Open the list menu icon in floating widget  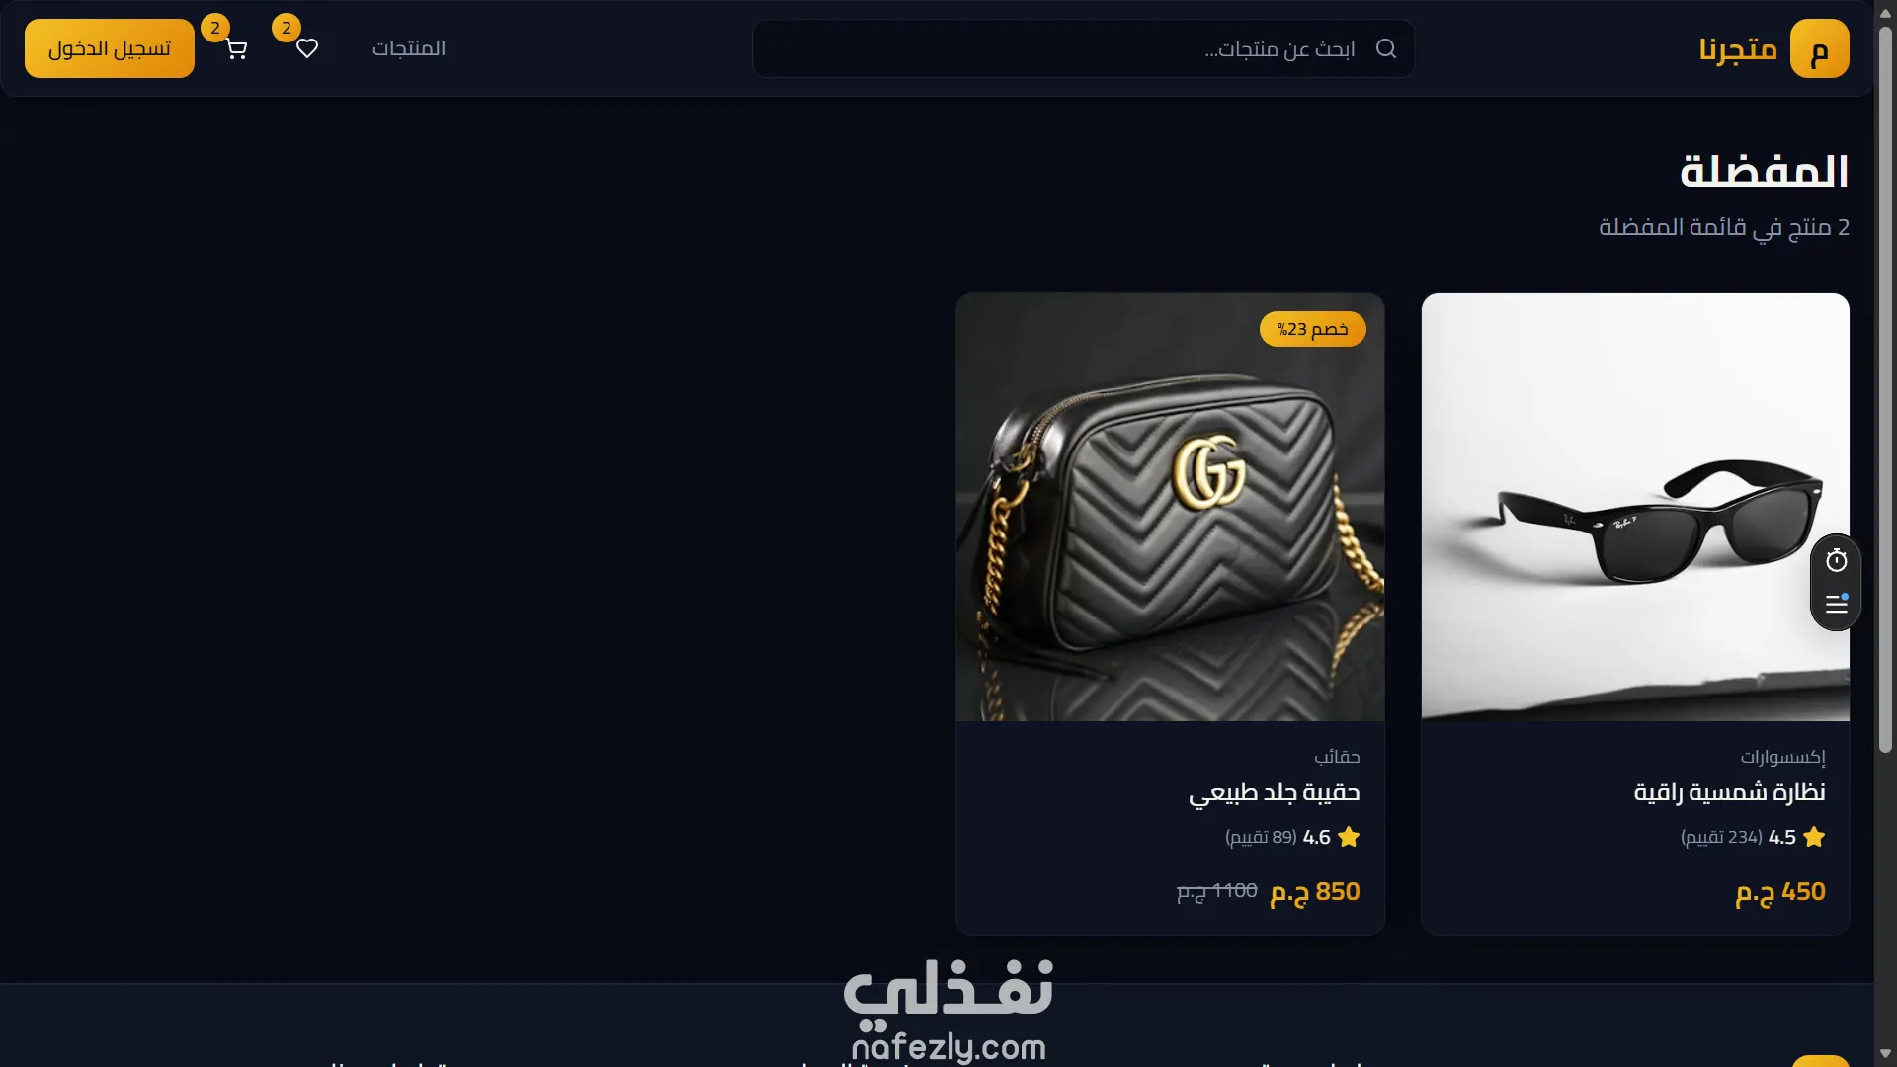pos(1836,604)
